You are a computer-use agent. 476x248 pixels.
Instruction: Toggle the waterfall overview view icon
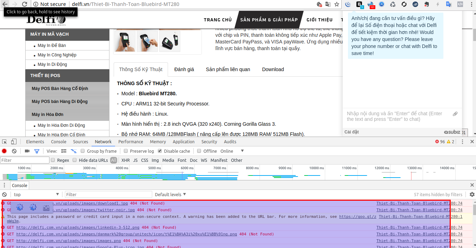click(x=73, y=151)
